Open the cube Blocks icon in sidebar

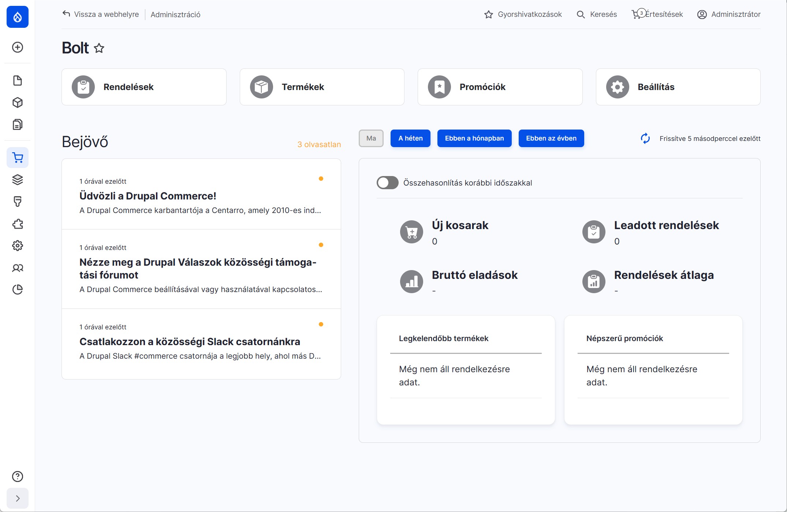point(18,102)
